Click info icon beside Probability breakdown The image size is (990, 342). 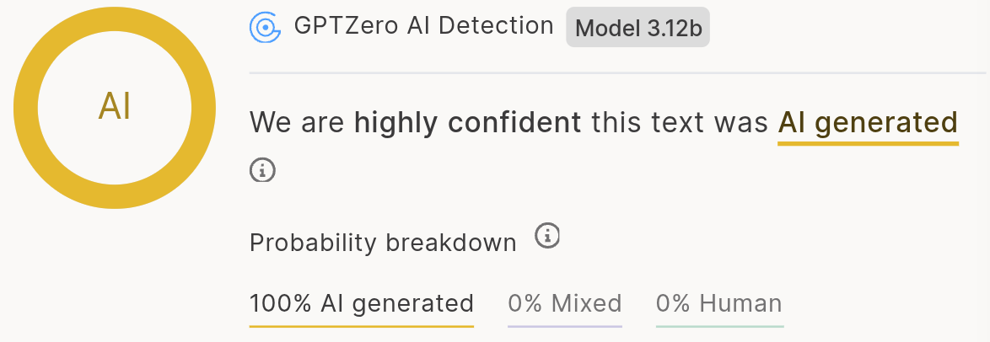(548, 236)
